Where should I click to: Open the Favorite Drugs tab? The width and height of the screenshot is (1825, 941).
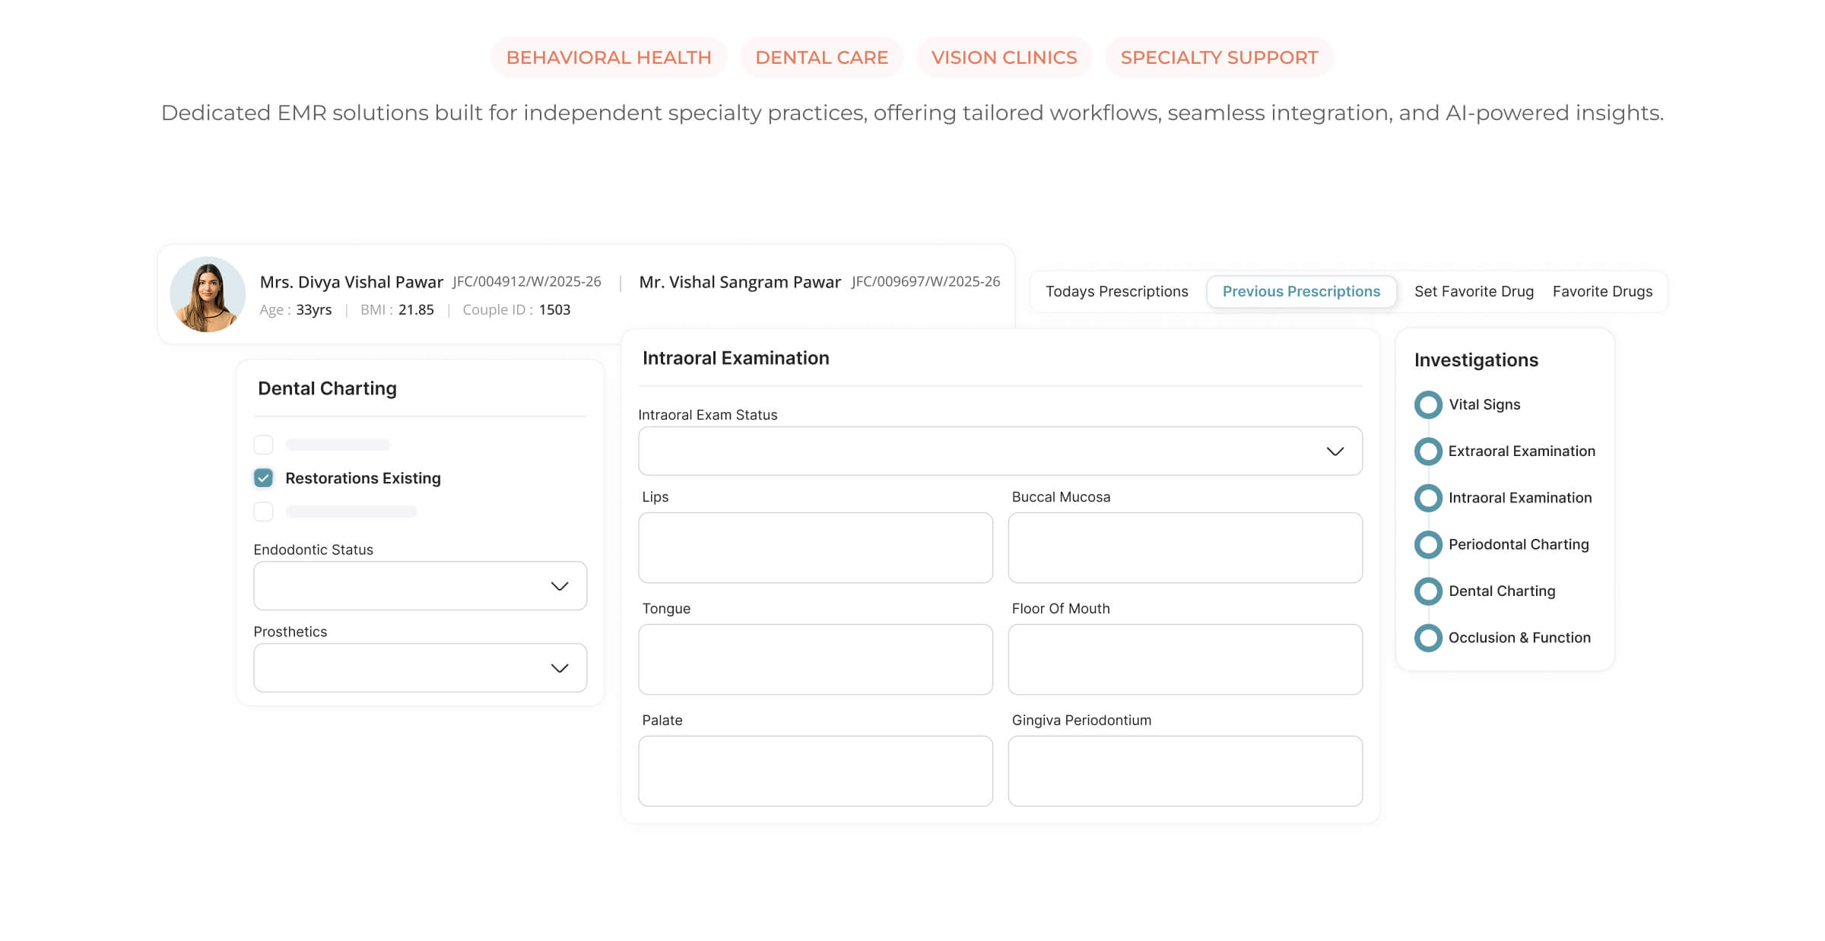point(1602,292)
